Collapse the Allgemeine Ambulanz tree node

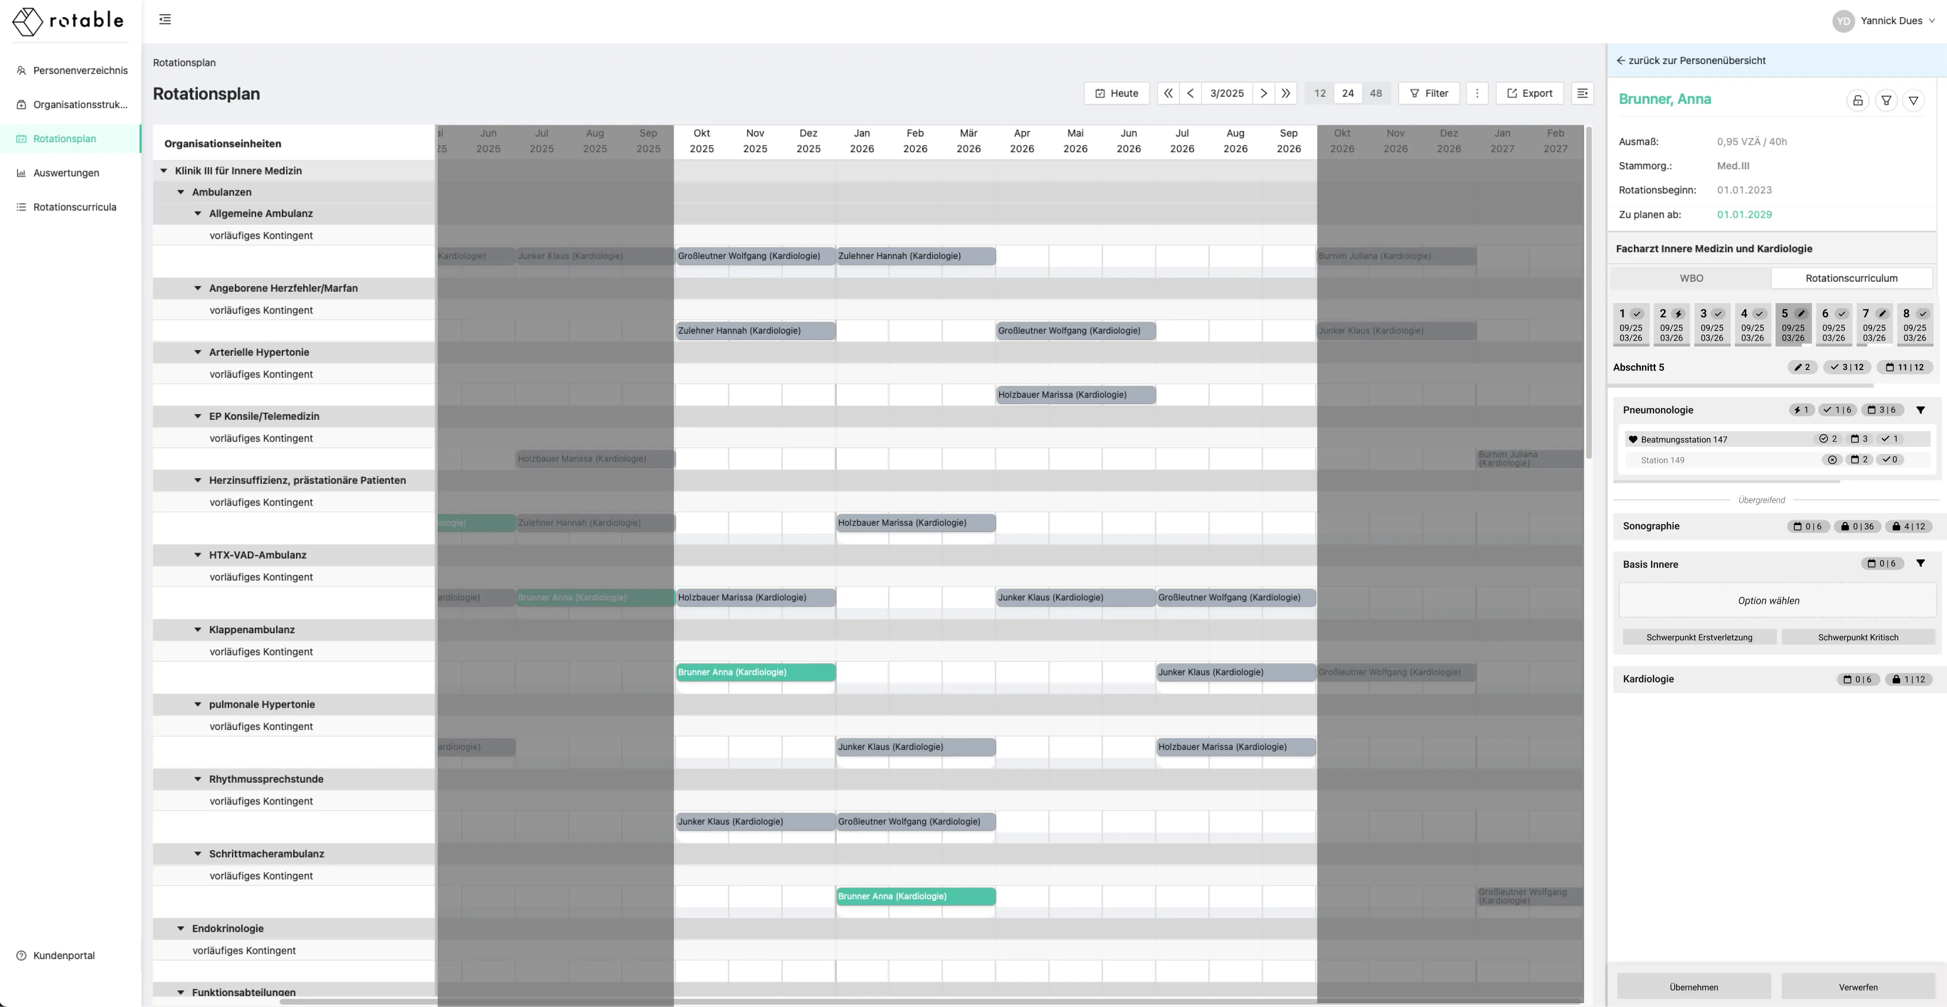198,214
